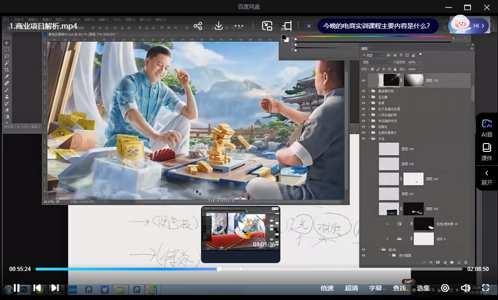Open Photoshop 图层 menu
Viewport: 498px width, 300px height.
tap(61, 20)
